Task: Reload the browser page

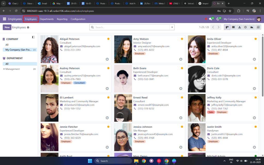Action: click(x=16, y=11)
